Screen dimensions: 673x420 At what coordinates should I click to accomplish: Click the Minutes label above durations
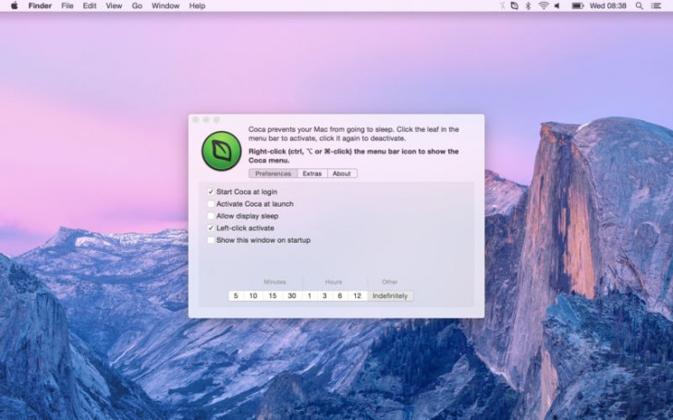(x=275, y=282)
